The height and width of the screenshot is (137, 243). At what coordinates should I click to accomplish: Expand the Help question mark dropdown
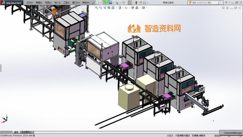point(228,2)
